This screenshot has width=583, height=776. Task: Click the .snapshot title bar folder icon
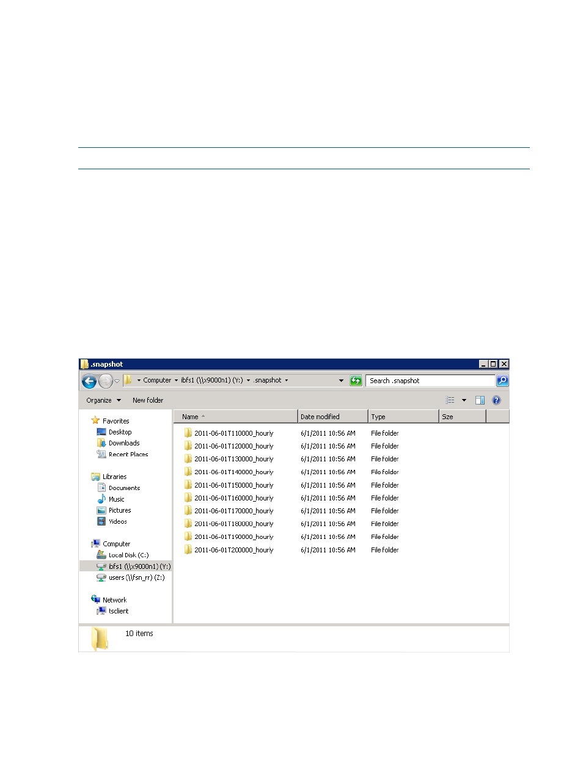click(x=84, y=364)
